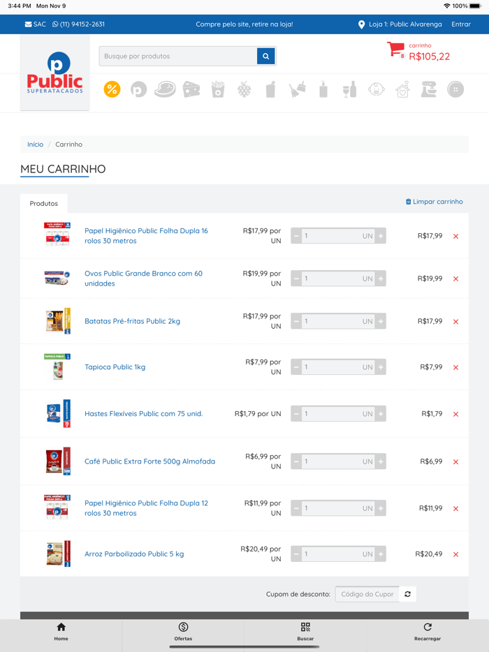
Task: Decrease quantity of Papel Higiênico 16 rolos
Action: pos(296,236)
